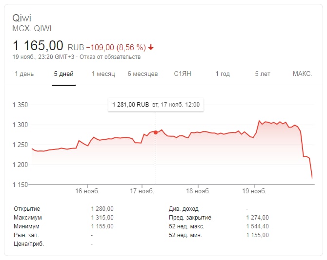The height and width of the screenshot is (260, 327).
Task: Click the 19 нояб. axis label
Action: [x=254, y=191]
